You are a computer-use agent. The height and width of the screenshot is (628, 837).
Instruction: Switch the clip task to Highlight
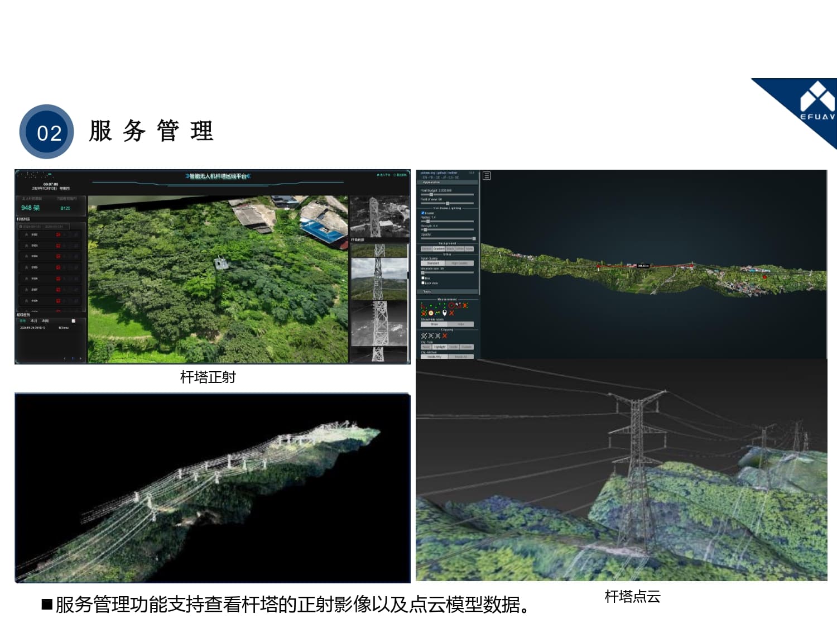pos(440,347)
